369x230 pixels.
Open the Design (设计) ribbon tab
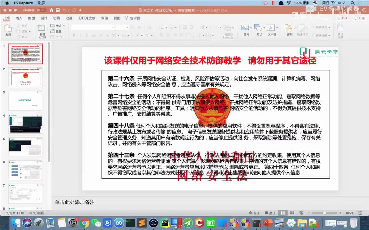44,18
